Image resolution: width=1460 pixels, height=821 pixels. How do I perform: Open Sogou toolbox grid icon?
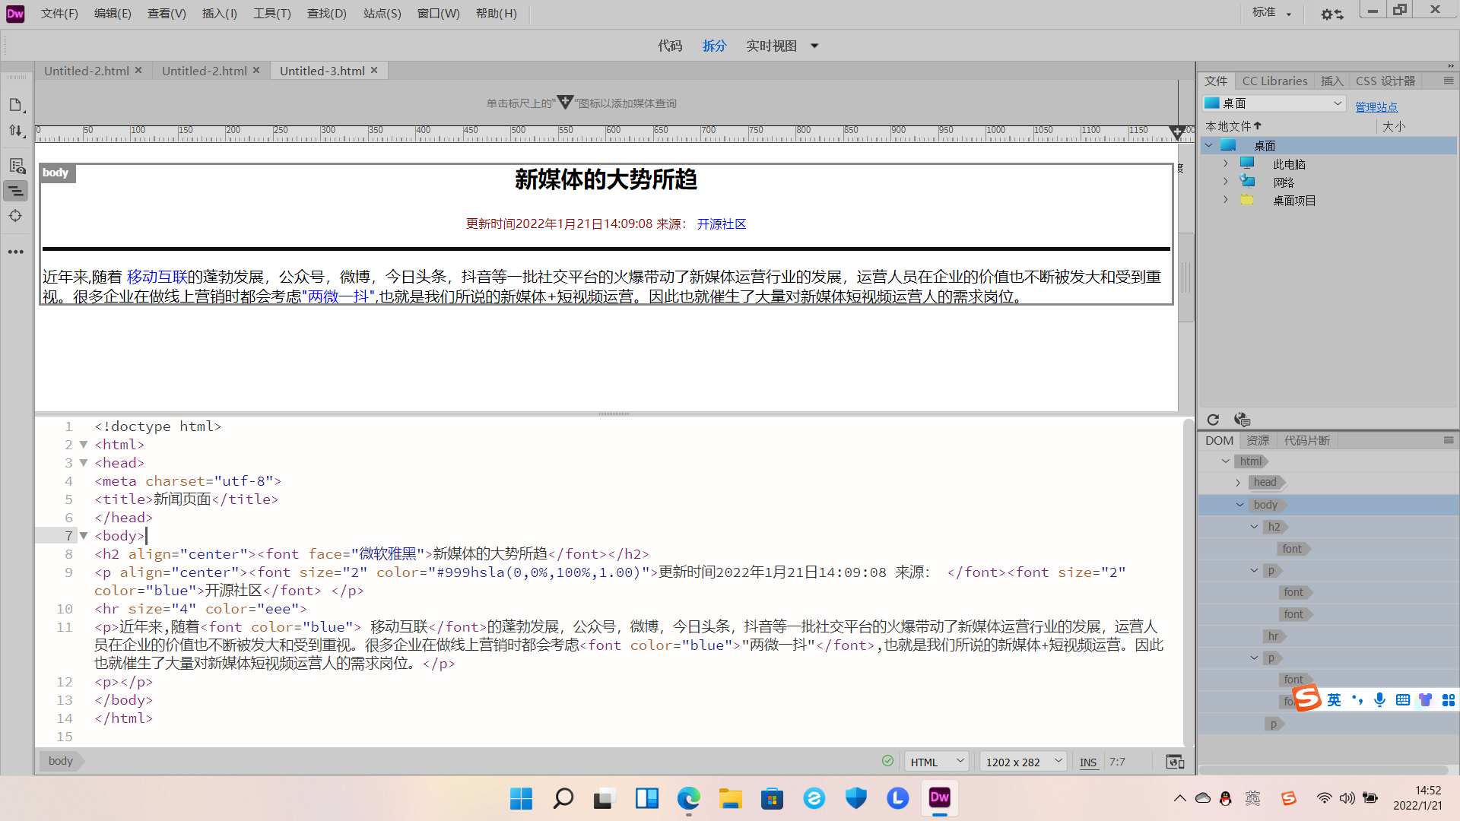click(x=1449, y=700)
